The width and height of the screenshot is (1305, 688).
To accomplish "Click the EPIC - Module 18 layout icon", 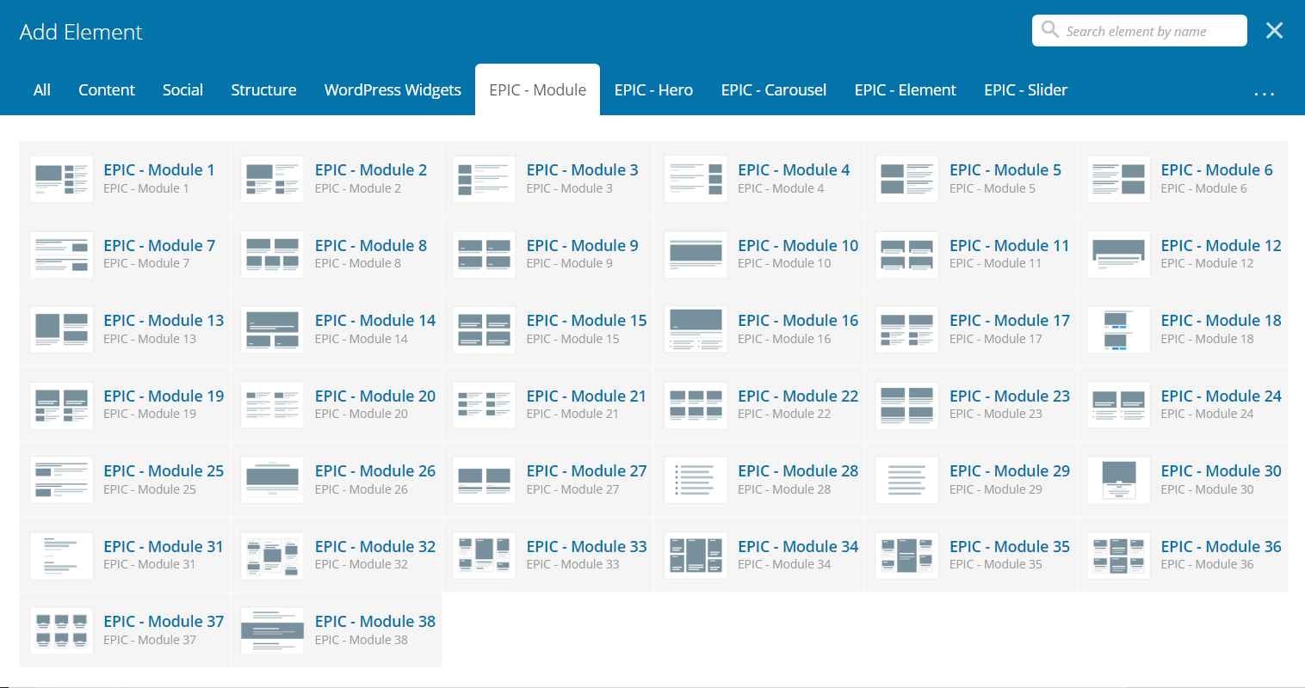I will coord(1118,329).
